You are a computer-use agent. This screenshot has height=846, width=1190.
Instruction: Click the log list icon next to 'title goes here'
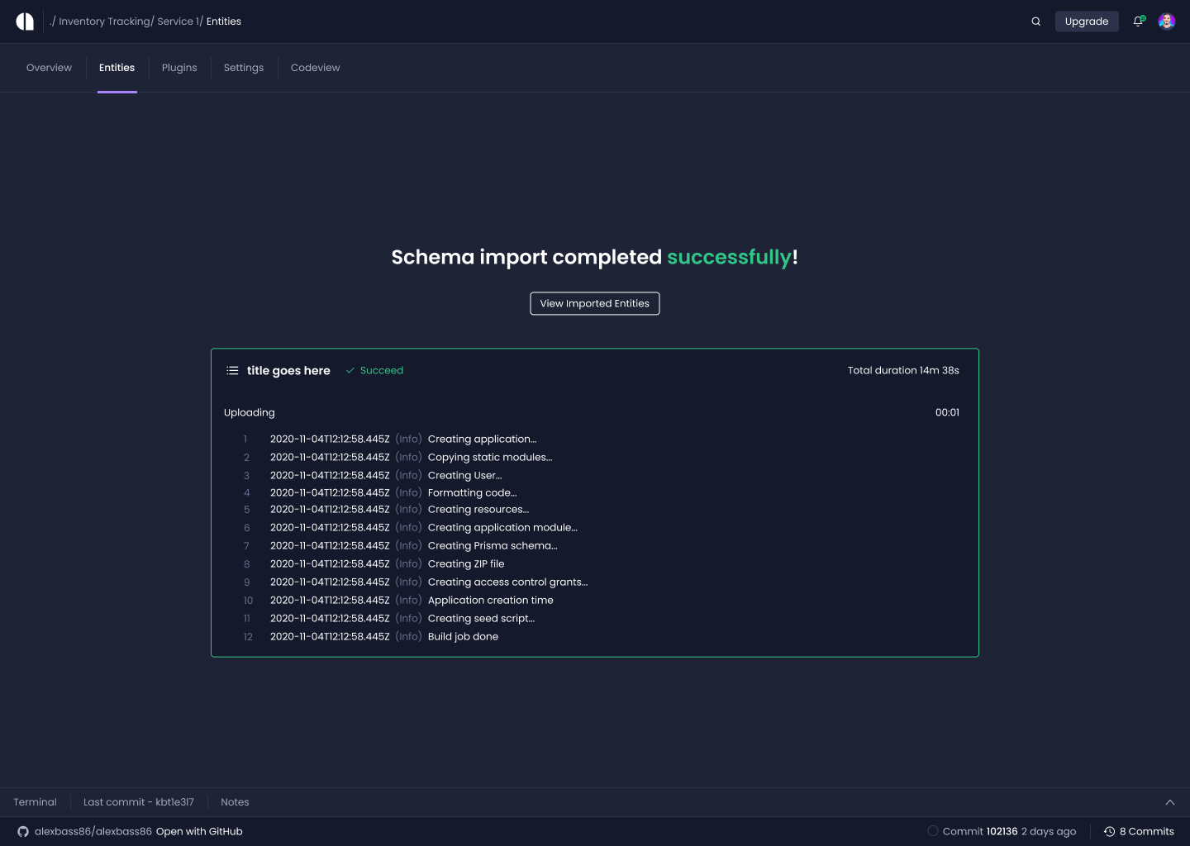click(x=232, y=370)
